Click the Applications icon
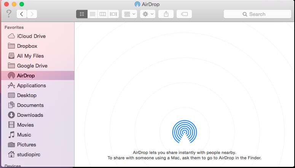Viewport: 295px width, 168px height. [11, 85]
